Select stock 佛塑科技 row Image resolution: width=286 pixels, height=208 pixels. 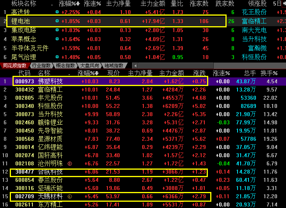pos(143,81)
